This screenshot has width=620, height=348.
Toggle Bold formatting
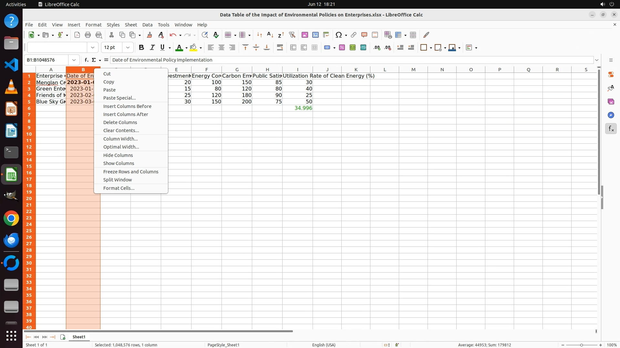141,48
